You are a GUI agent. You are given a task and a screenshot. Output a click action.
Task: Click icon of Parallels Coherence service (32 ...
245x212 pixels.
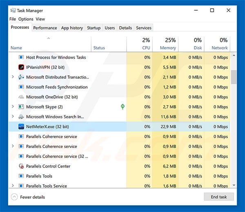(21, 156)
